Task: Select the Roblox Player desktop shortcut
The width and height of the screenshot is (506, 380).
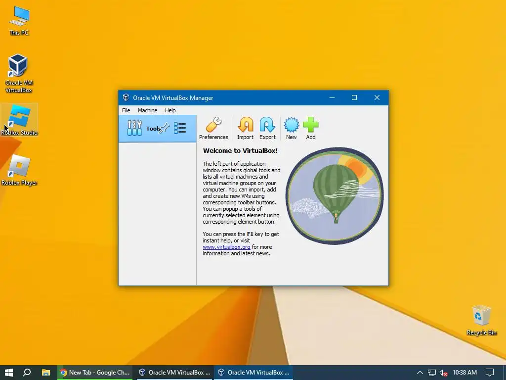Action: click(19, 170)
